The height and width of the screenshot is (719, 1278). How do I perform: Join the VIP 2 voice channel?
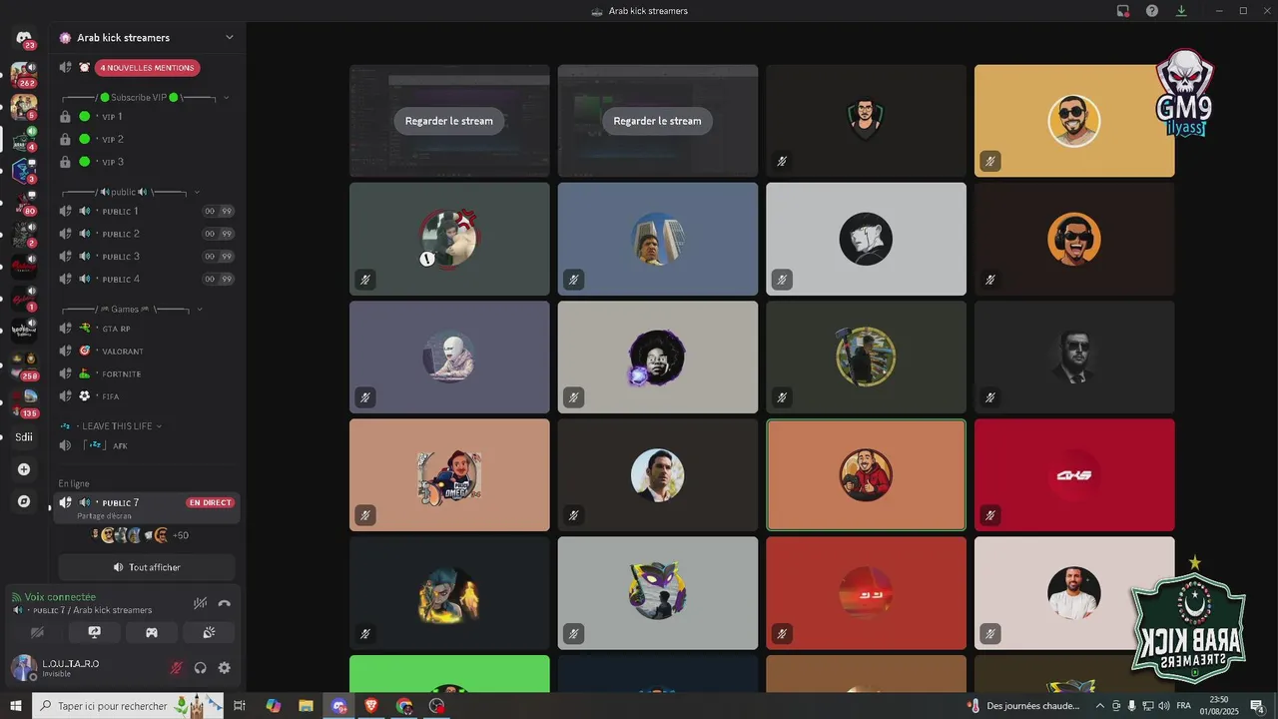tap(147, 140)
